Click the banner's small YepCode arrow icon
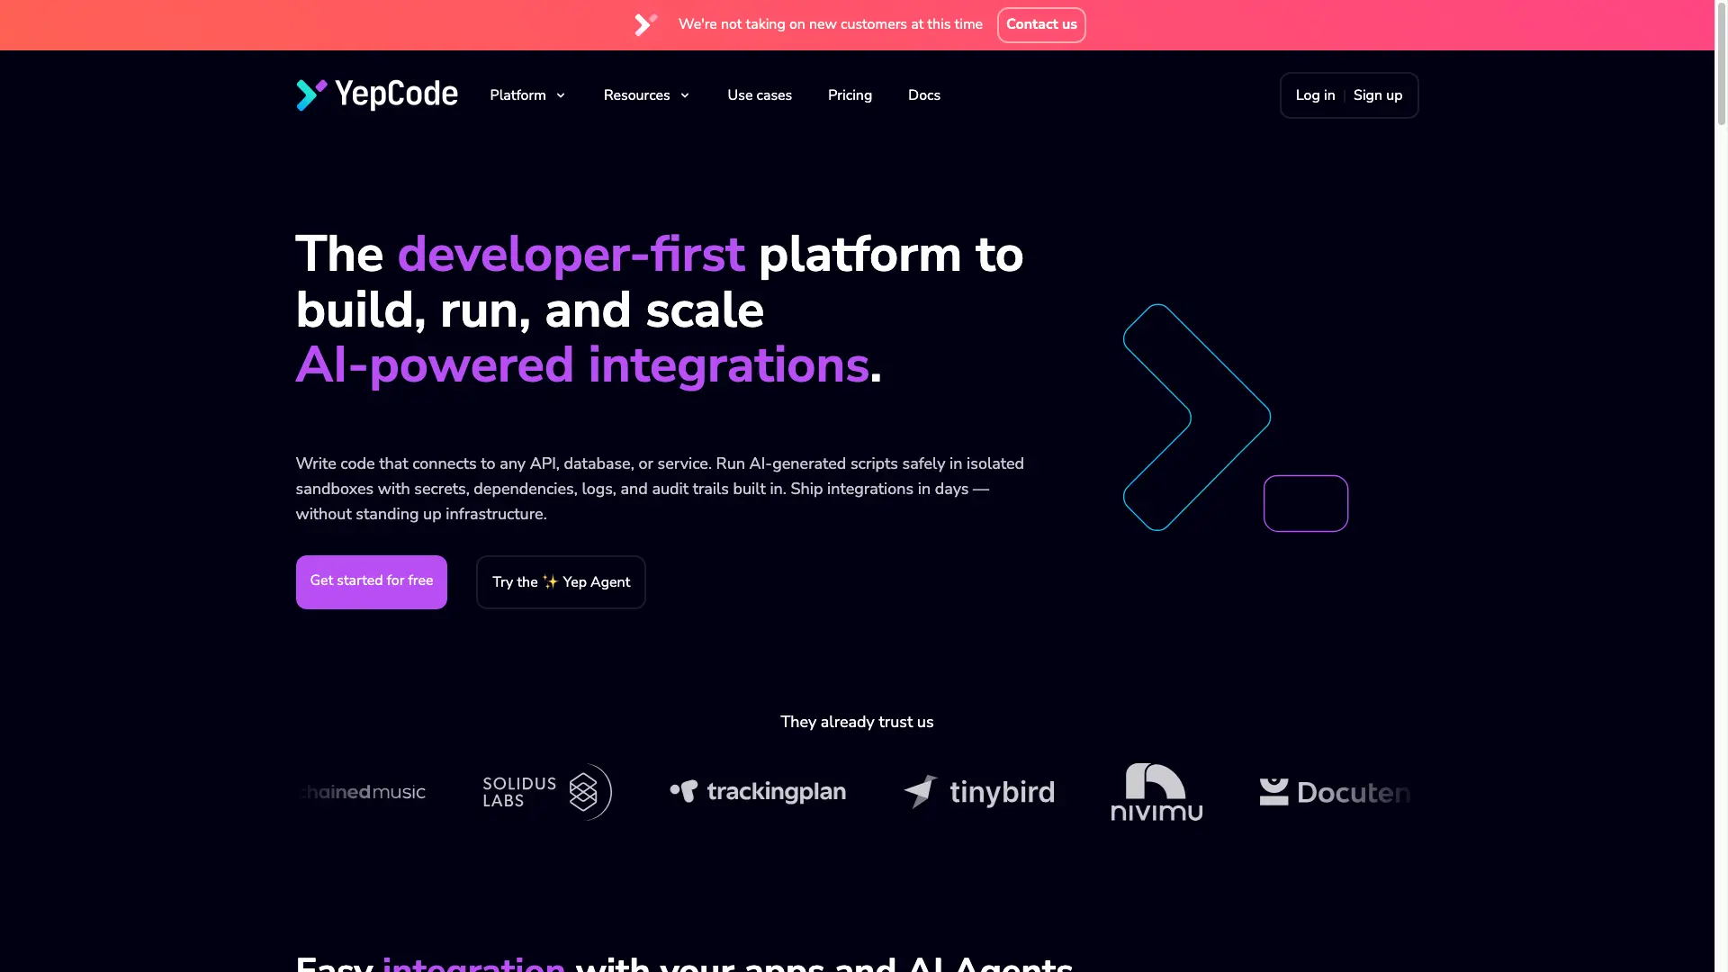Screen dimensions: 1728x972 [x=646, y=24]
